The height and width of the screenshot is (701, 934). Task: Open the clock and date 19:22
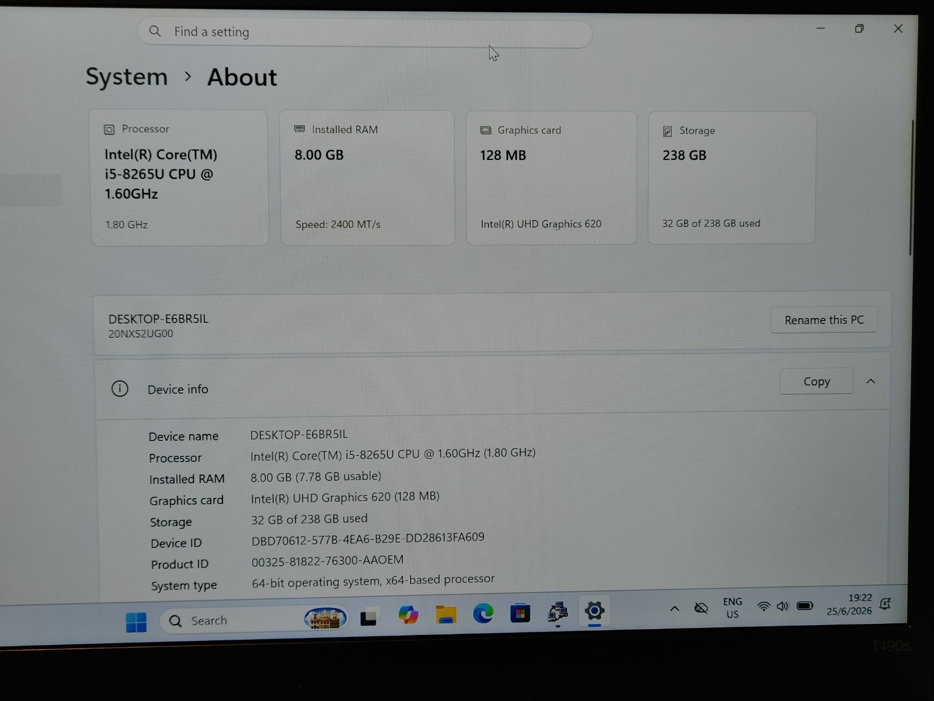[849, 604]
